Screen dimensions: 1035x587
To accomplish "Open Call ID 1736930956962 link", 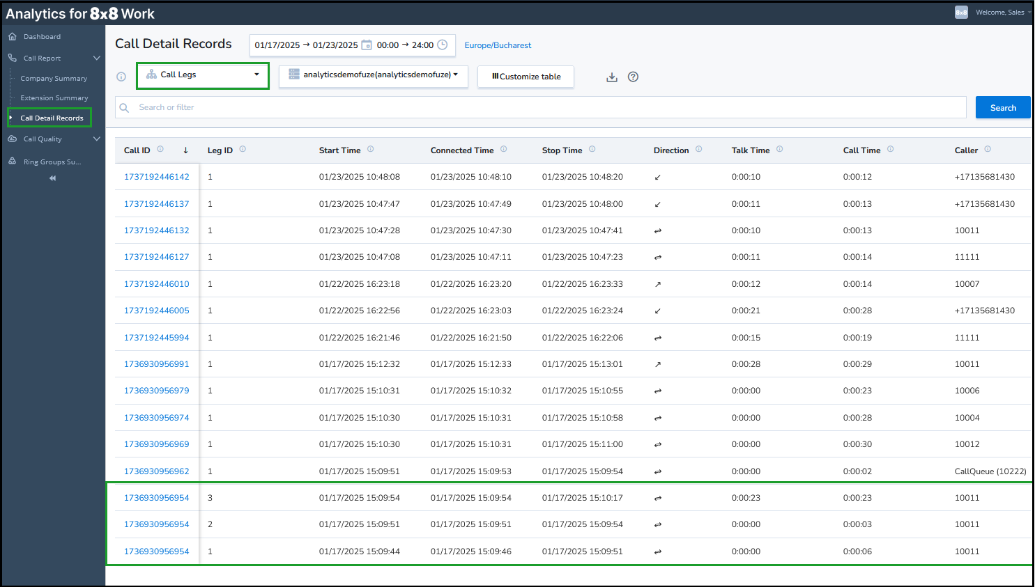I will pos(157,471).
